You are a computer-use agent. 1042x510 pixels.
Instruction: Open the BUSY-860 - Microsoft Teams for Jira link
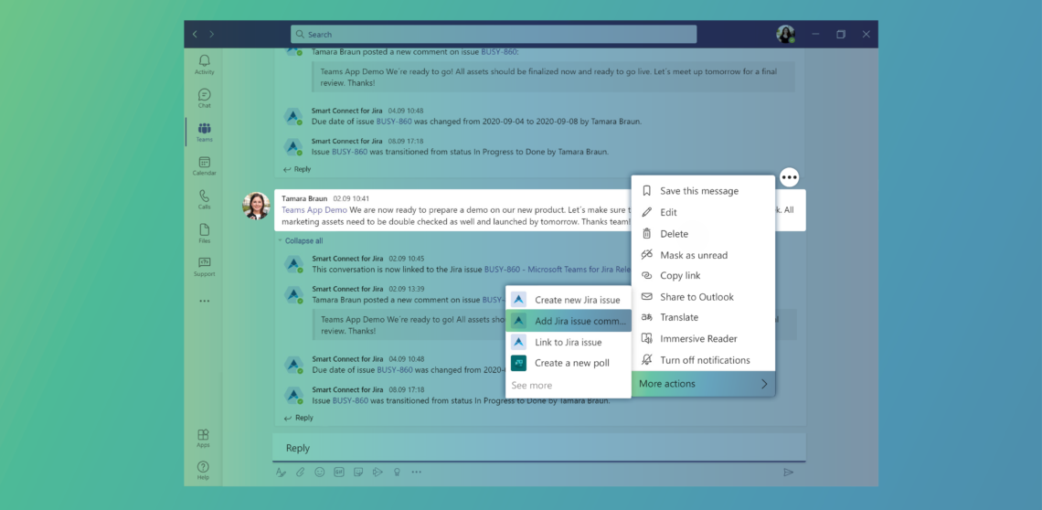pos(558,270)
